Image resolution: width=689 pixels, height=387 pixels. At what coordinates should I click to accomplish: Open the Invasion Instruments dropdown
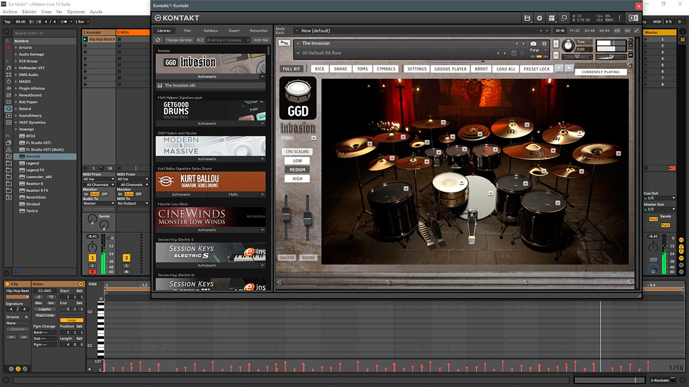click(262, 76)
